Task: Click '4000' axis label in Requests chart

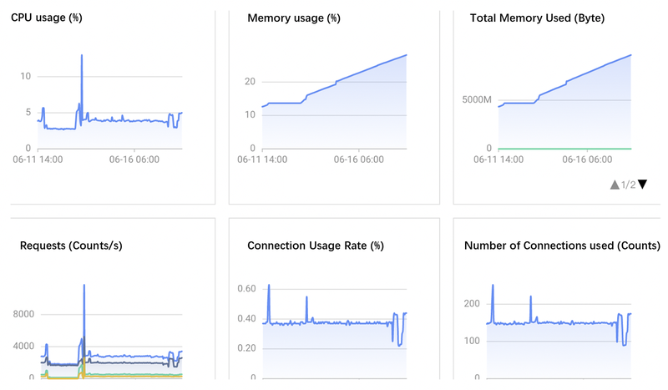Action: point(23,346)
